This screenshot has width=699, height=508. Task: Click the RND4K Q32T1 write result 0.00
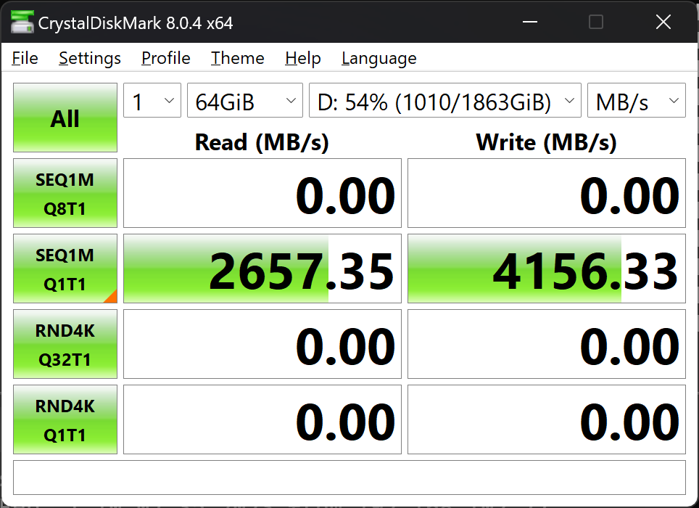coord(547,344)
